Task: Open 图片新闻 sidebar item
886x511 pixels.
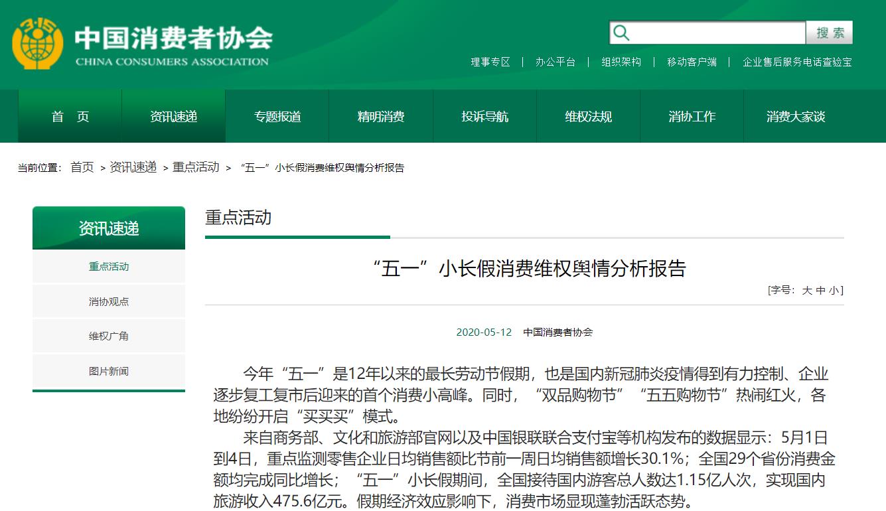Action: click(x=109, y=372)
